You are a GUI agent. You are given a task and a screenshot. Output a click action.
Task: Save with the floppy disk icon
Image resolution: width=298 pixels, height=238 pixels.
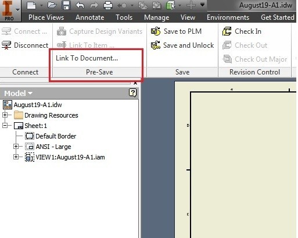coord(66,5)
